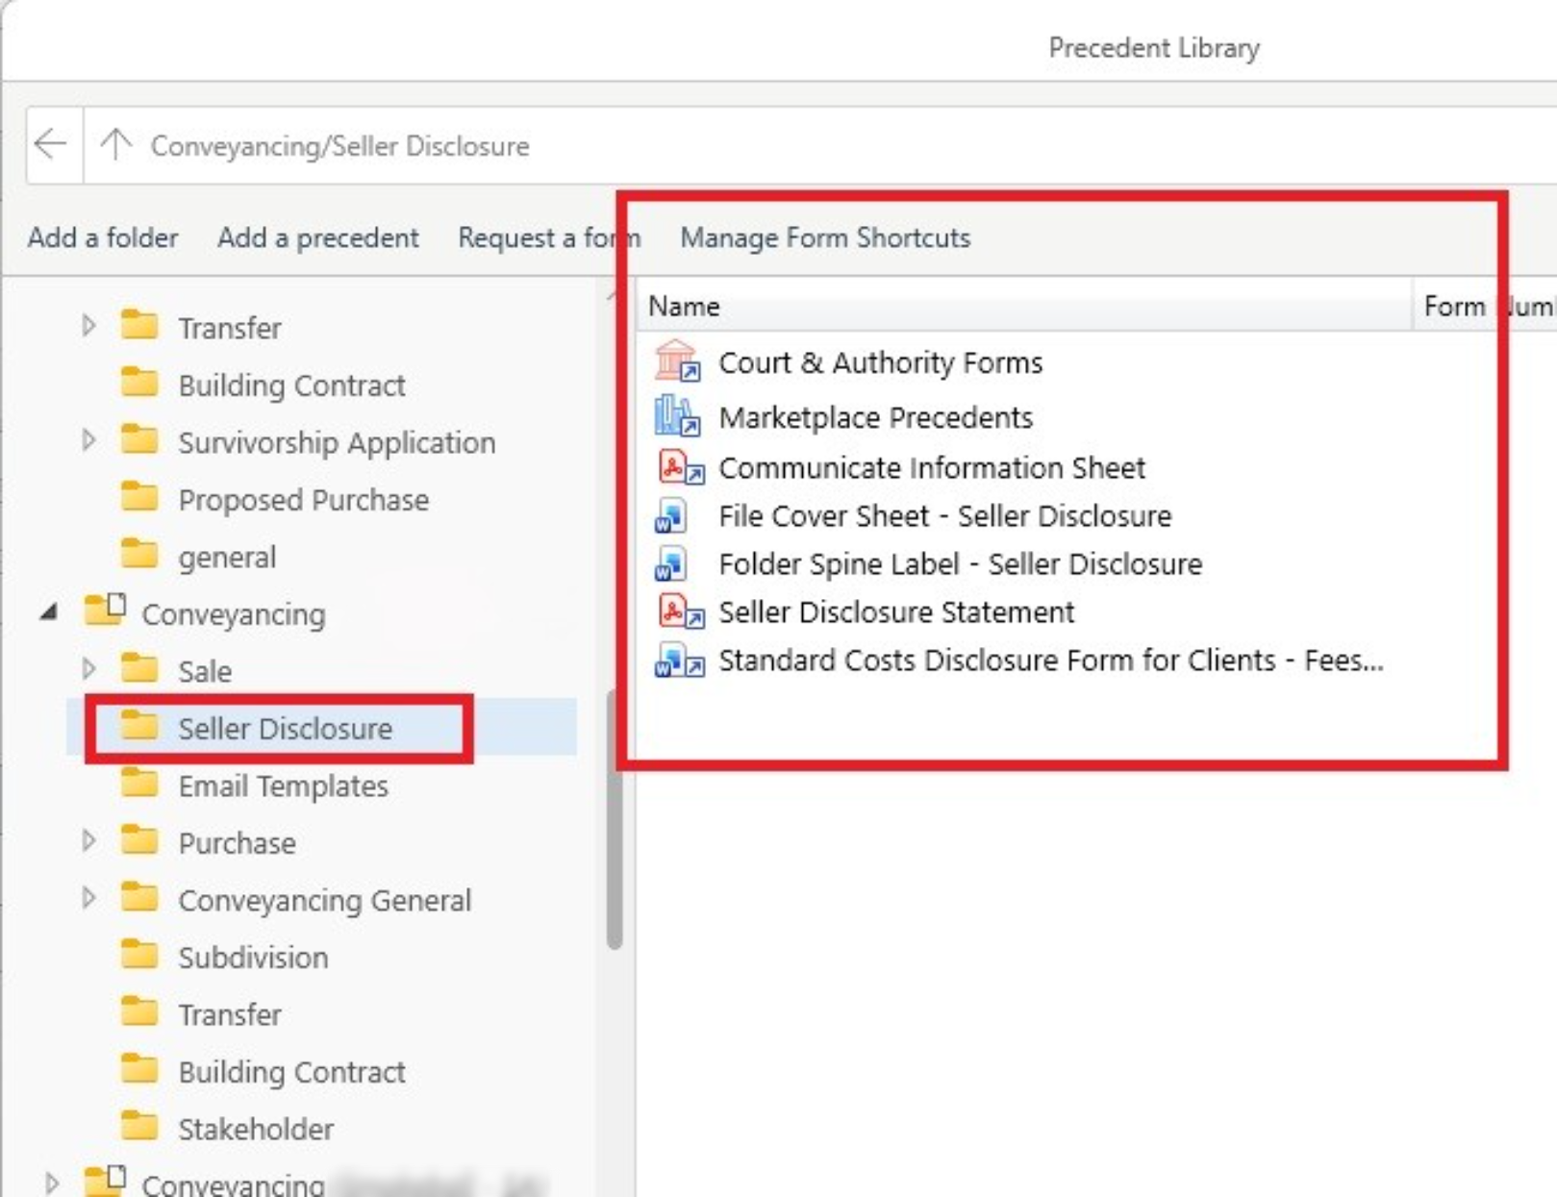Click Request a form
The width and height of the screenshot is (1557, 1197).
click(548, 237)
